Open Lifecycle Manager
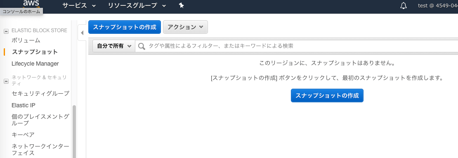Screen dimensions: 458x158 point(35,64)
